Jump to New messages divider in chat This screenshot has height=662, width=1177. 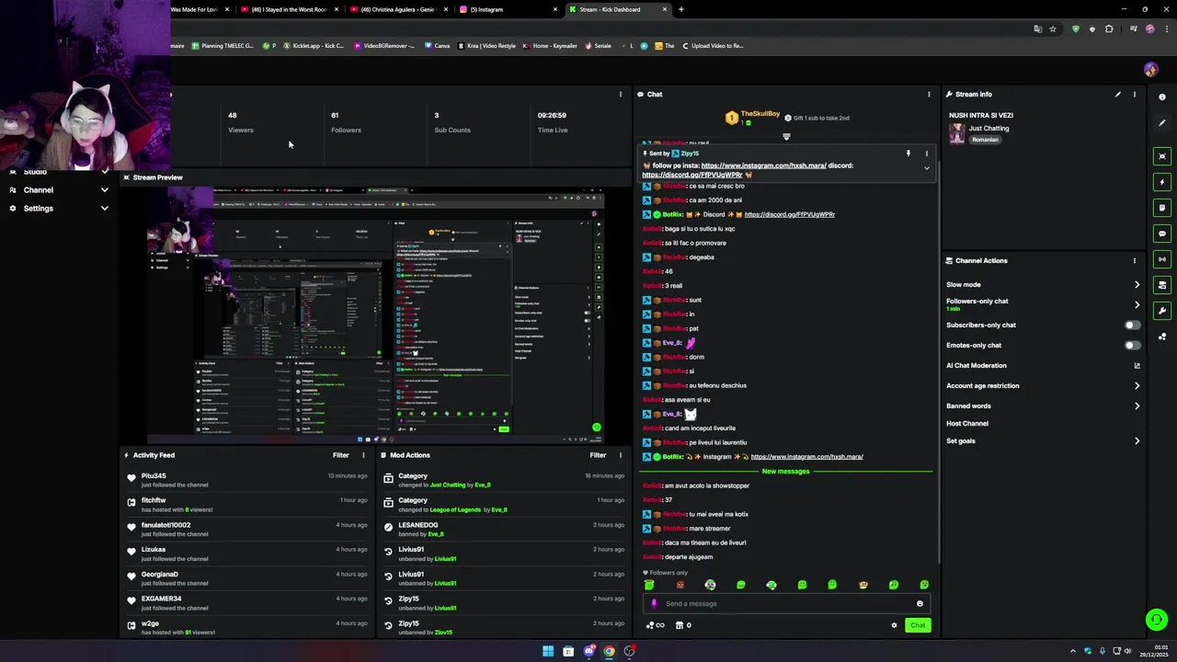pyautogui.click(x=785, y=472)
